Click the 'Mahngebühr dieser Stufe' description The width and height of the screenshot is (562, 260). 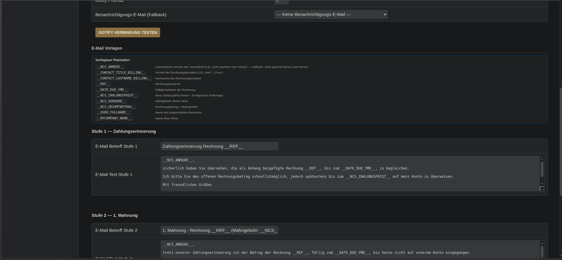[x=172, y=101]
